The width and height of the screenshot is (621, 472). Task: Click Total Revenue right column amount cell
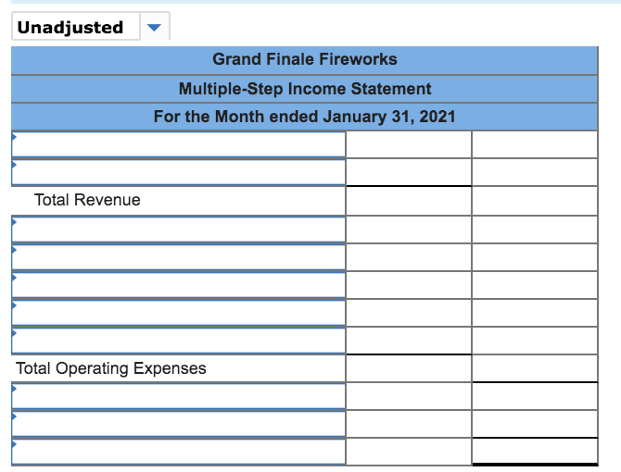click(535, 201)
